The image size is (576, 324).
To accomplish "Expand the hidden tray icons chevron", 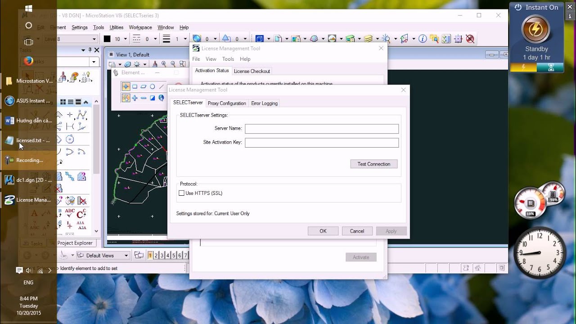I will point(50,270).
